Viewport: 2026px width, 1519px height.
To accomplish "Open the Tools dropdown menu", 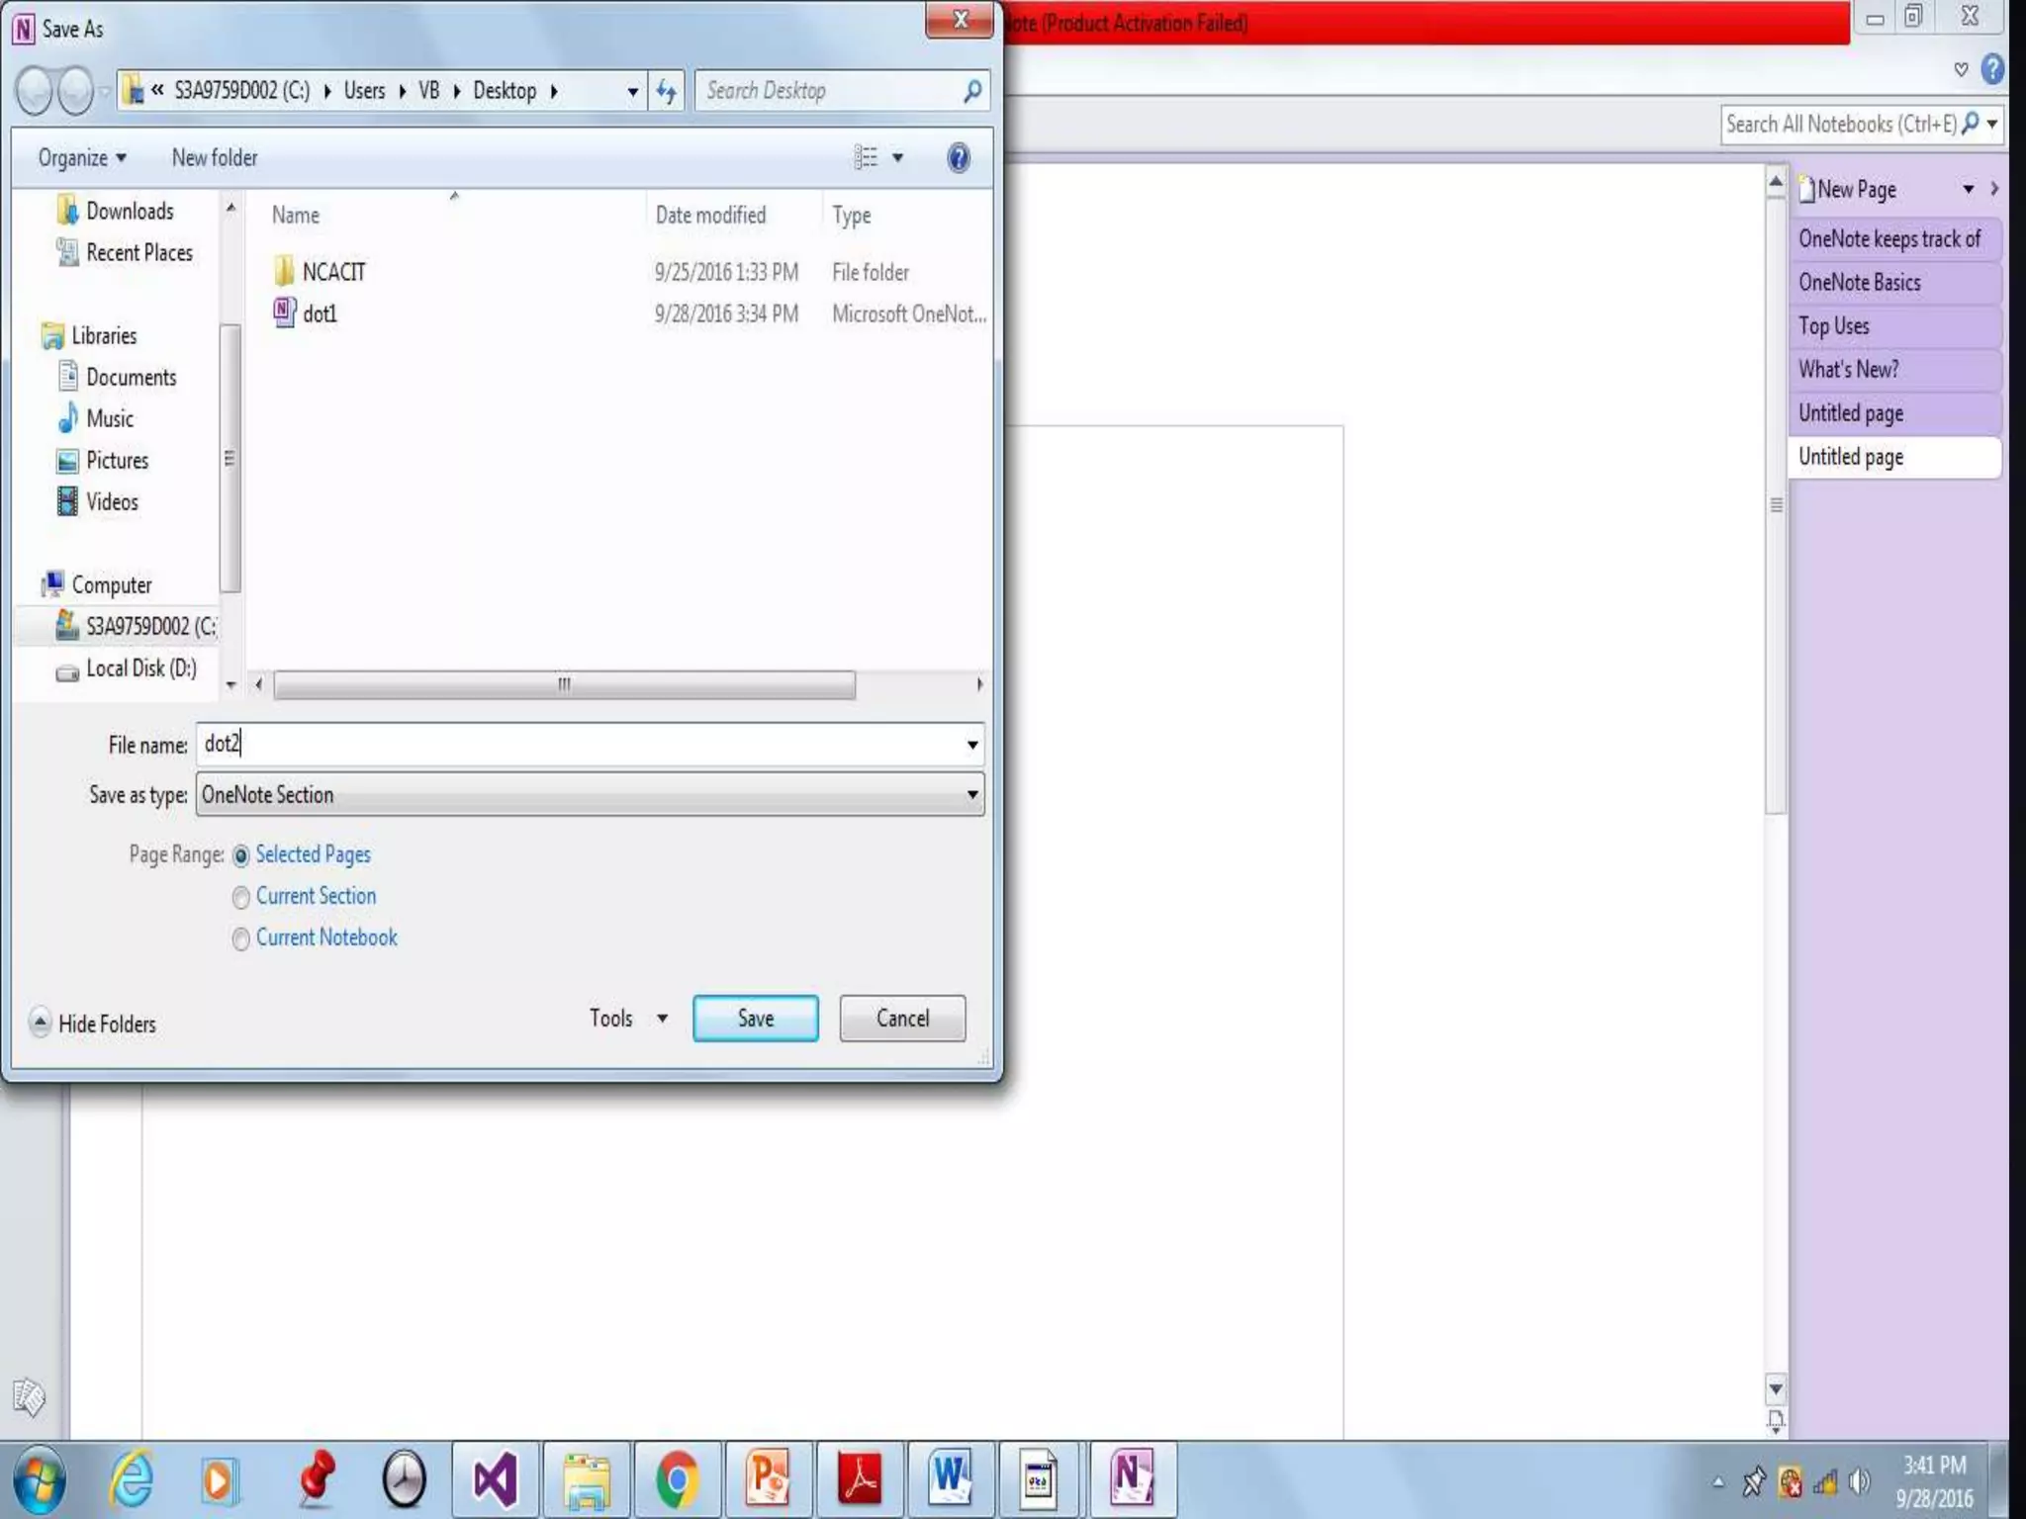I will pos(628,1019).
